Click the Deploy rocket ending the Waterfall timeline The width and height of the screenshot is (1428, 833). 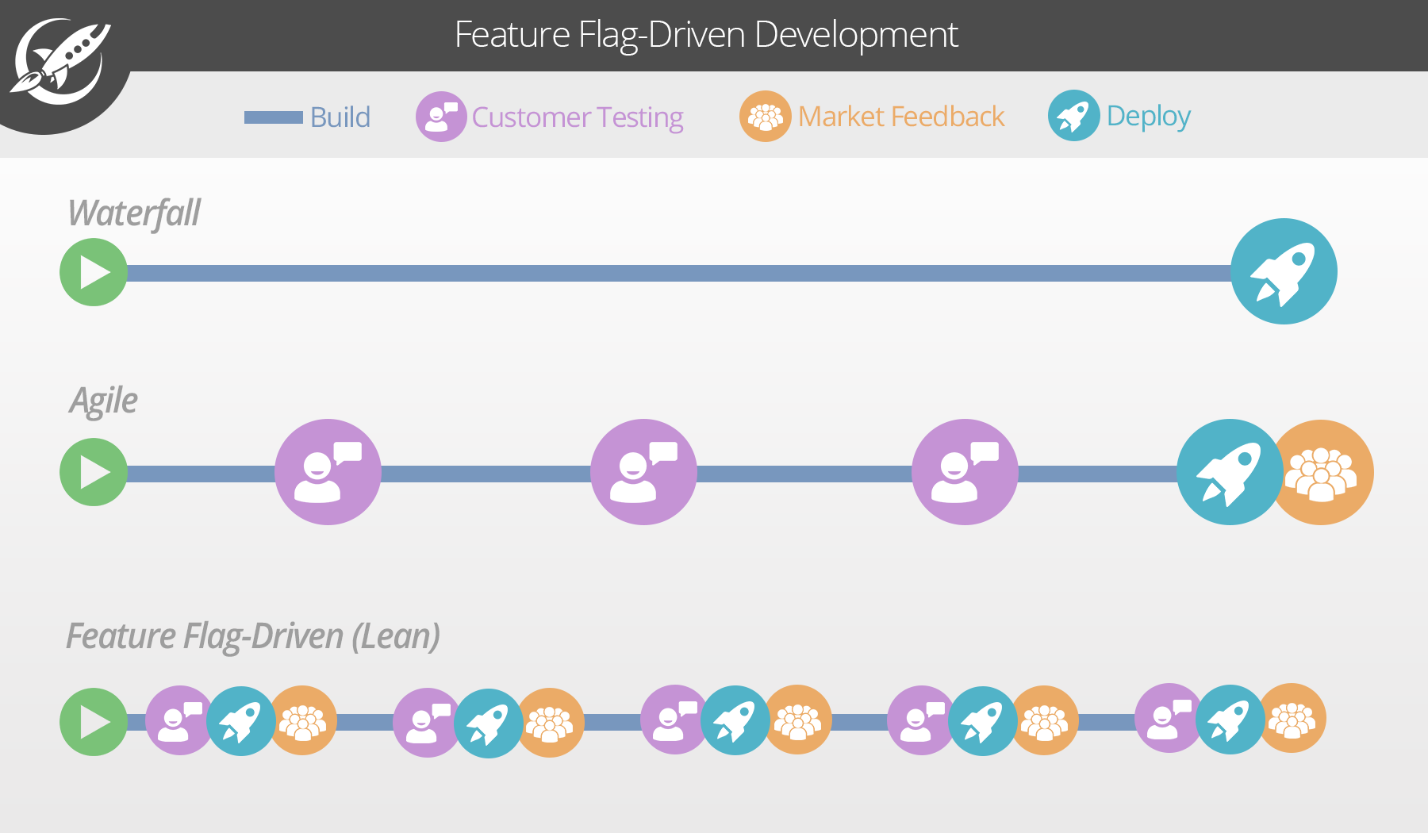click(x=1284, y=272)
